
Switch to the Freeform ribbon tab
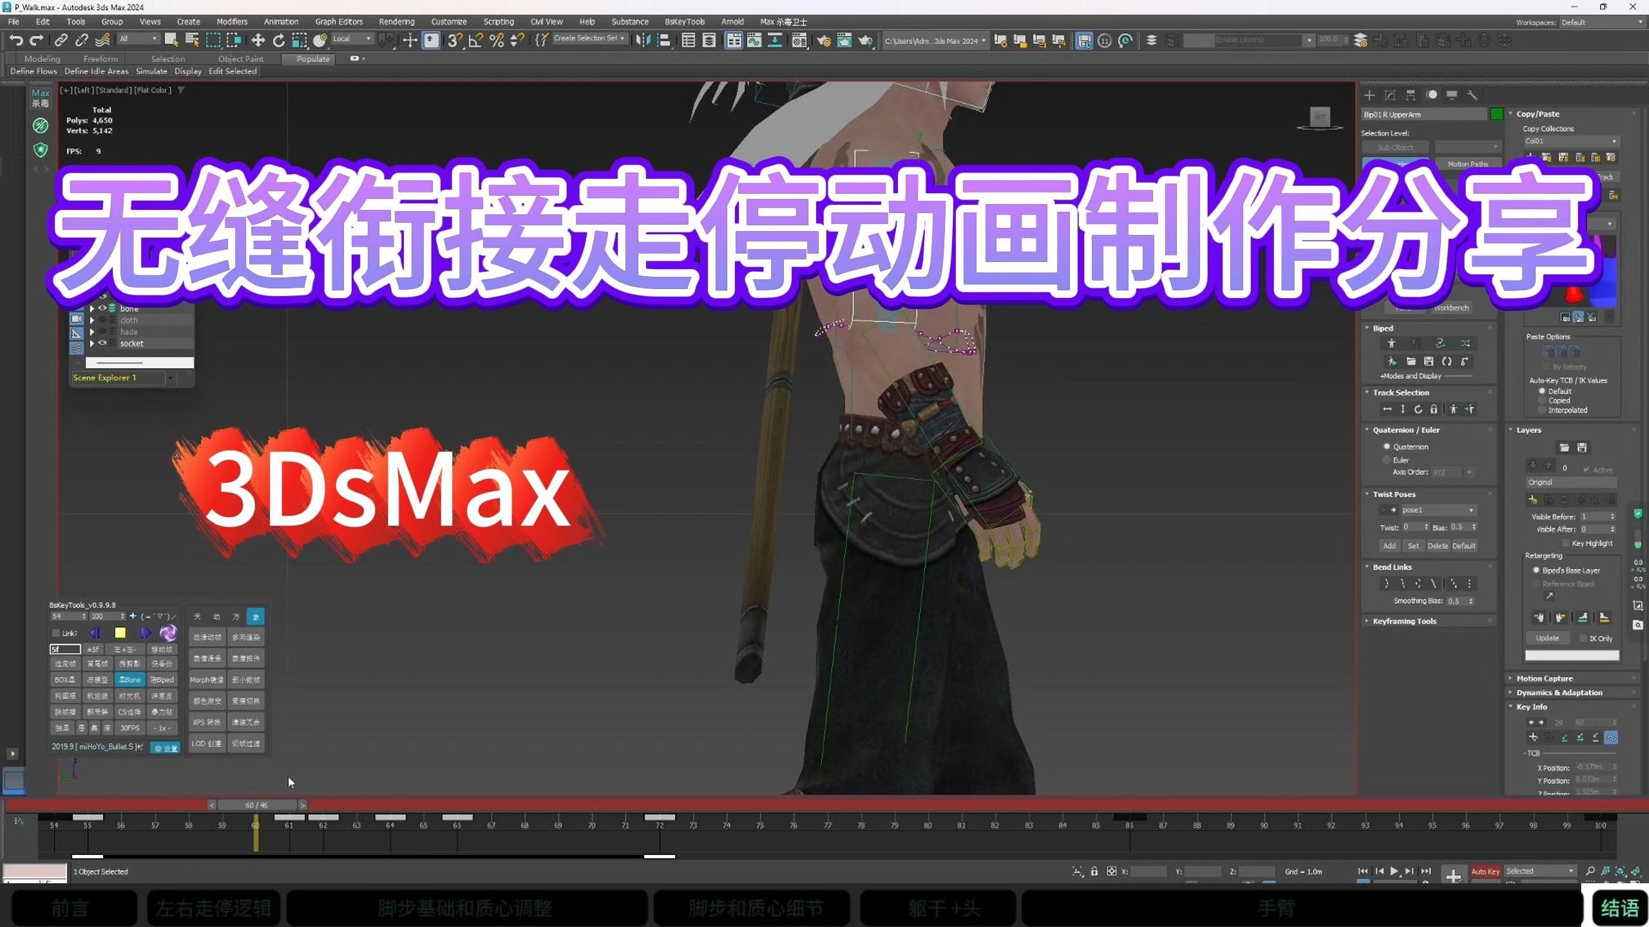coord(100,59)
